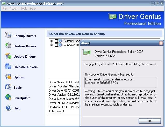Click the Backup Drivers sidebar icon
The height and width of the screenshot is (127, 165).
[x=8, y=35]
